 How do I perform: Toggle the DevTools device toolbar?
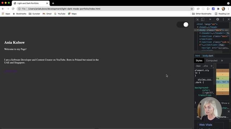(x=203, y=19)
